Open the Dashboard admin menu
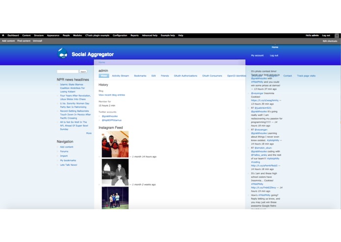 (x=13, y=35)
